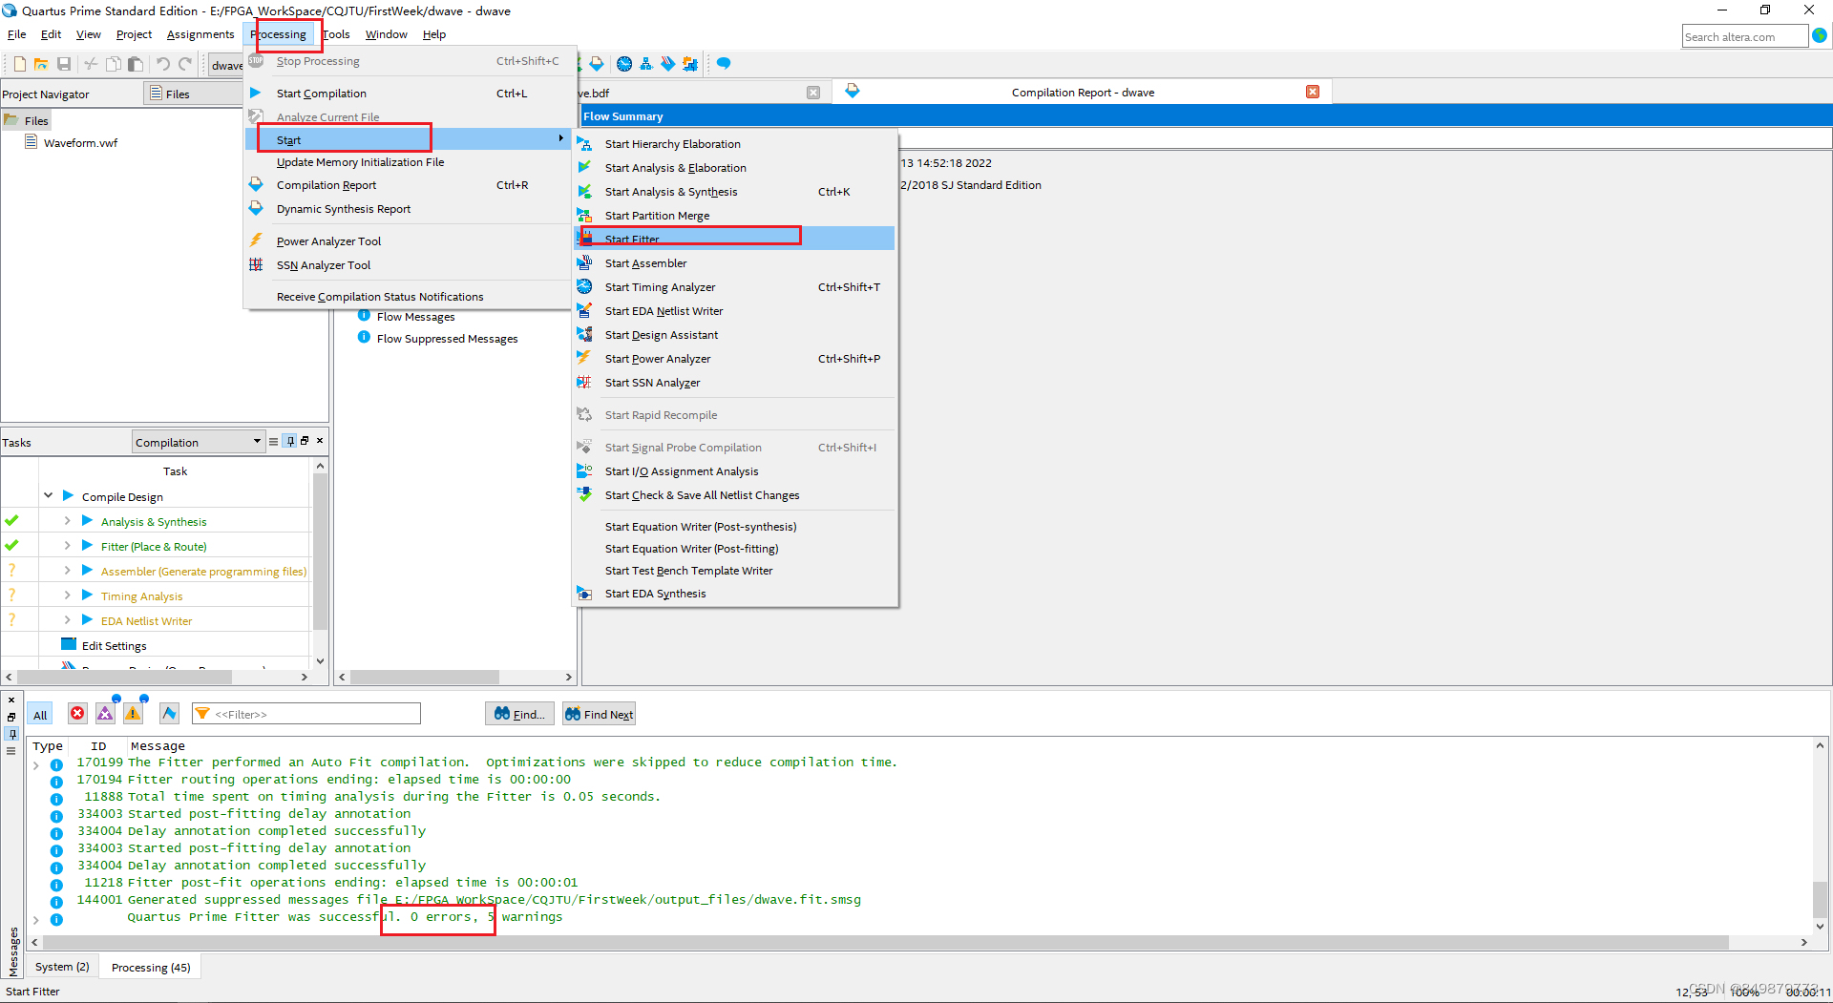Select the Compilation Report - dwave tab

click(x=1083, y=93)
